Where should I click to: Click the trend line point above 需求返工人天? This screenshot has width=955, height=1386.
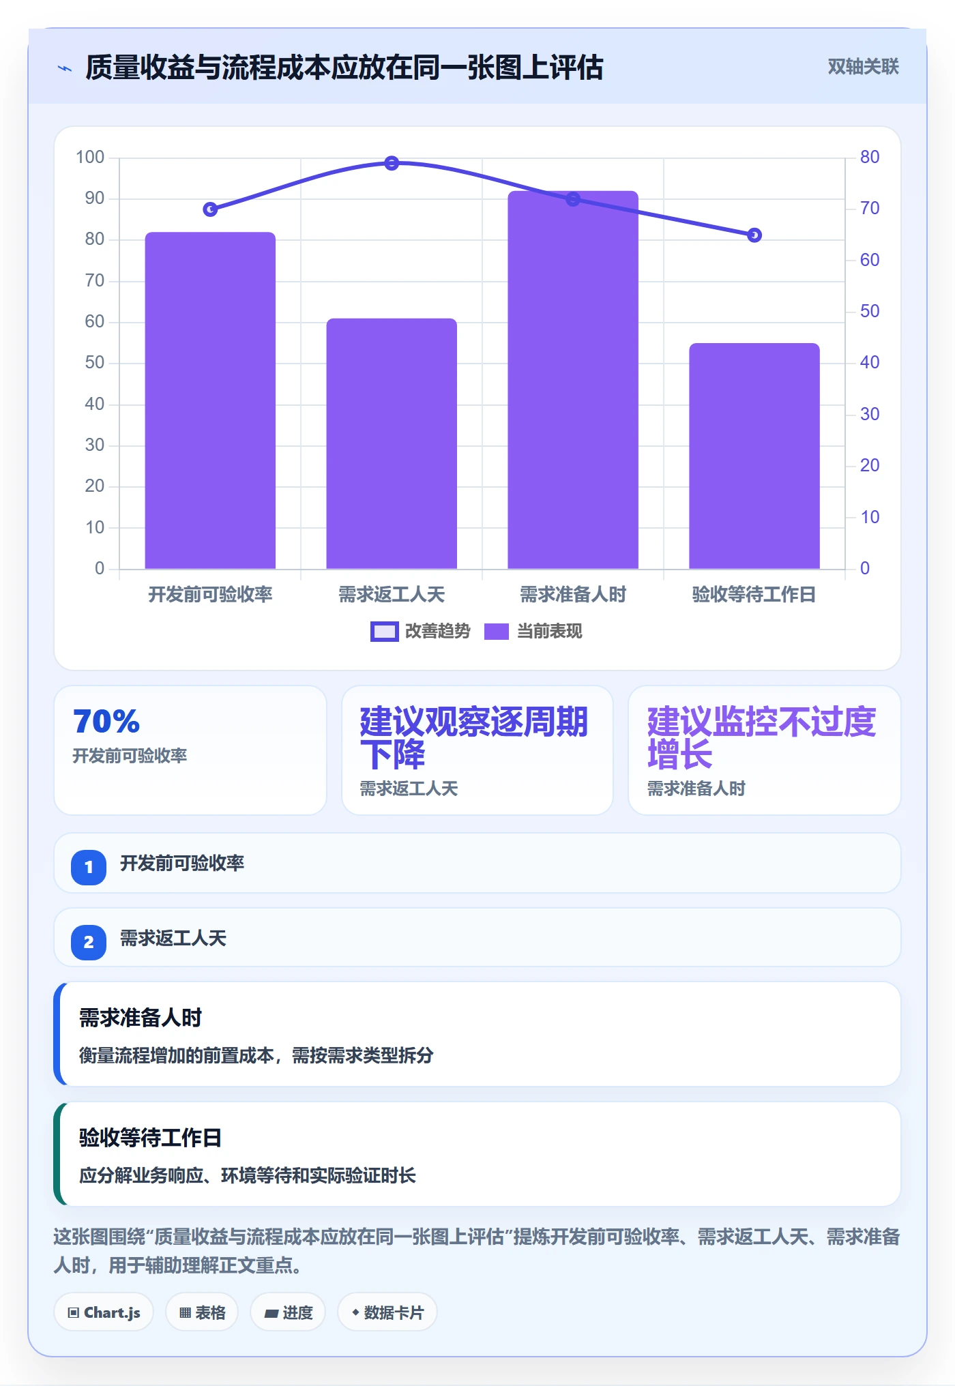click(x=392, y=163)
